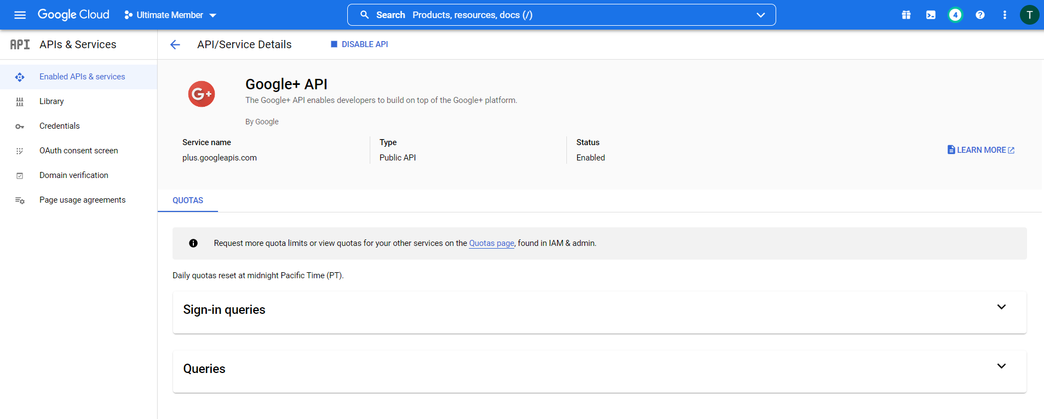Image resolution: width=1044 pixels, height=419 pixels.
Task: Select the QUOTAS tab
Action: click(188, 200)
